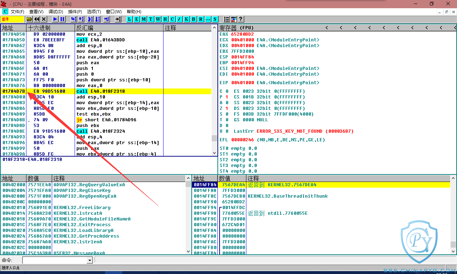This screenshot has width=457, height=274.
Task: Click the Z flag value 1
Action: point(227,108)
